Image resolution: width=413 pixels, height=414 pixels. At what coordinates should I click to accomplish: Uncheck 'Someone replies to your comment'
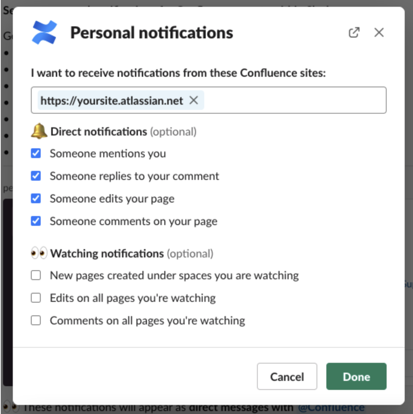36,176
